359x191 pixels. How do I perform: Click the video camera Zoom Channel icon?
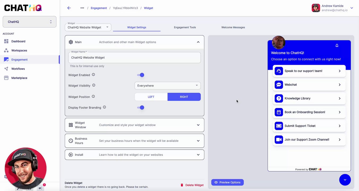[x=279, y=140]
